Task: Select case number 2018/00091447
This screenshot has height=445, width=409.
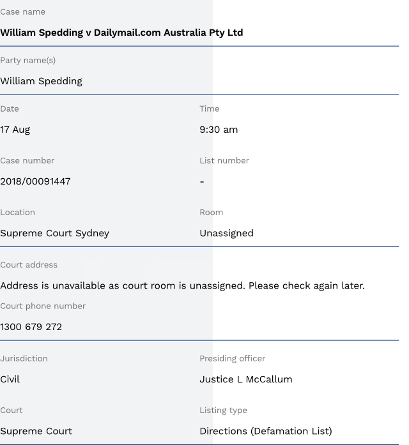Action: [35, 181]
